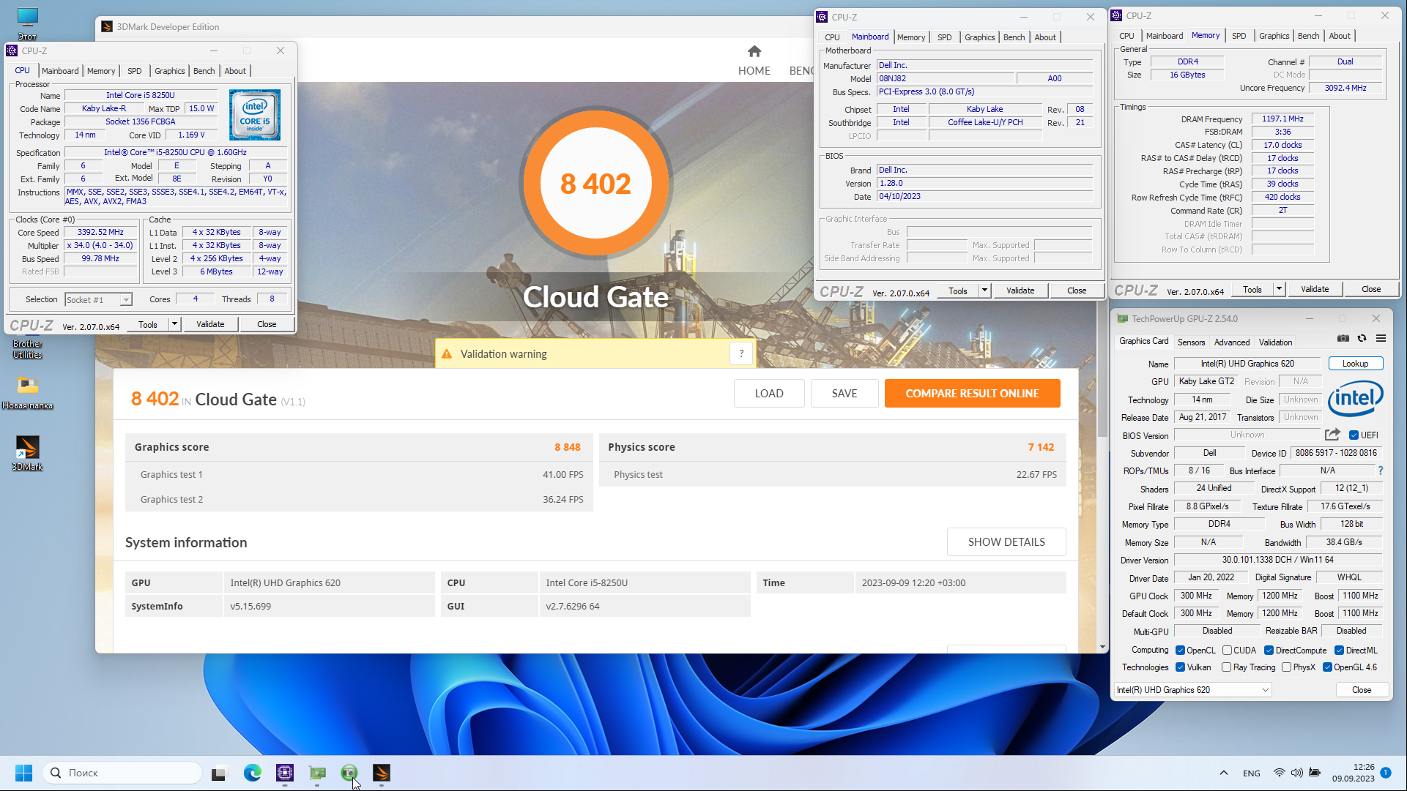Open the Graphics tab in Memory CPU-Z window

click(1274, 36)
